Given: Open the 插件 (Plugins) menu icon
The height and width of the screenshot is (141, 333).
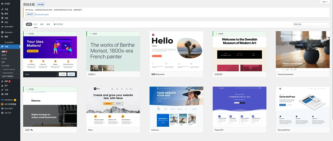Looking at the screenshot, I should point(2,81).
